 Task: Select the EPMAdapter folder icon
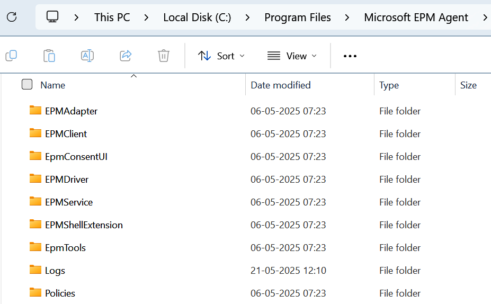[x=35, y=110]
